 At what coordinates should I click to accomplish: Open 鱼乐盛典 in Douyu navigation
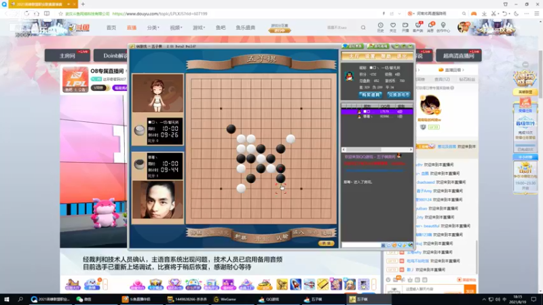point(246,28)
